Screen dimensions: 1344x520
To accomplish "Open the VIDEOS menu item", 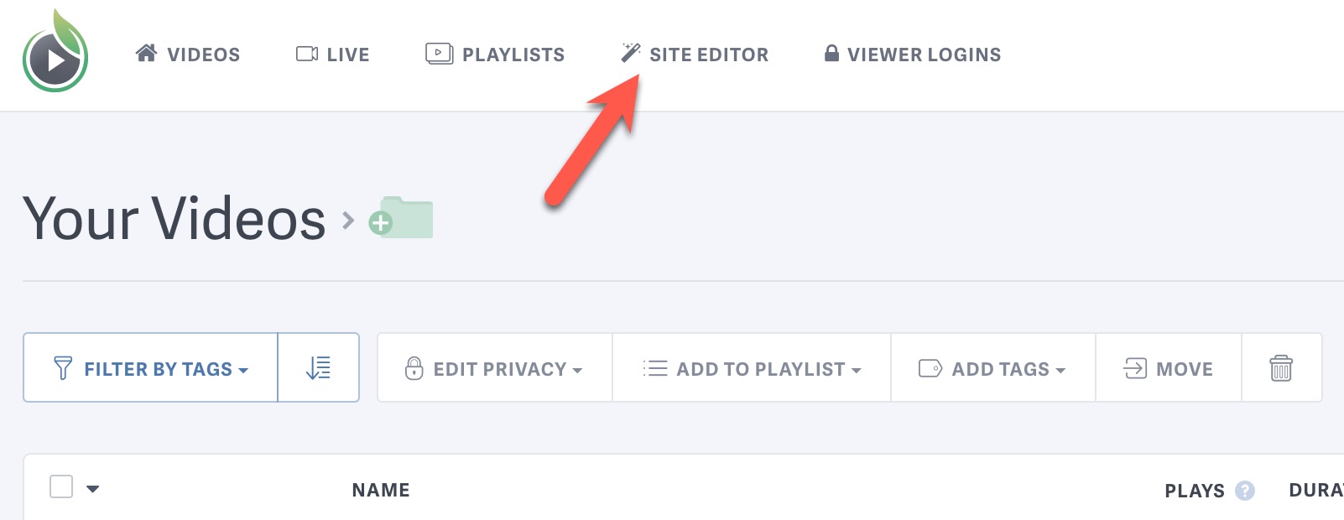I will 202,54.
